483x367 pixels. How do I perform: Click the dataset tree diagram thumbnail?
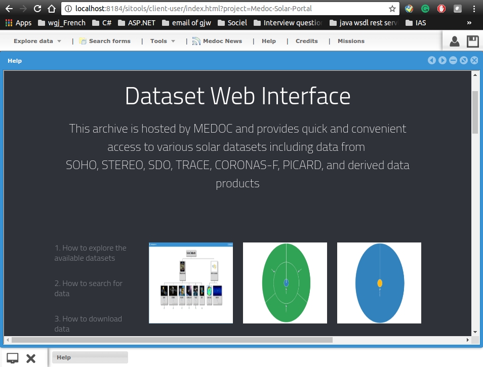tap(191, 283)
